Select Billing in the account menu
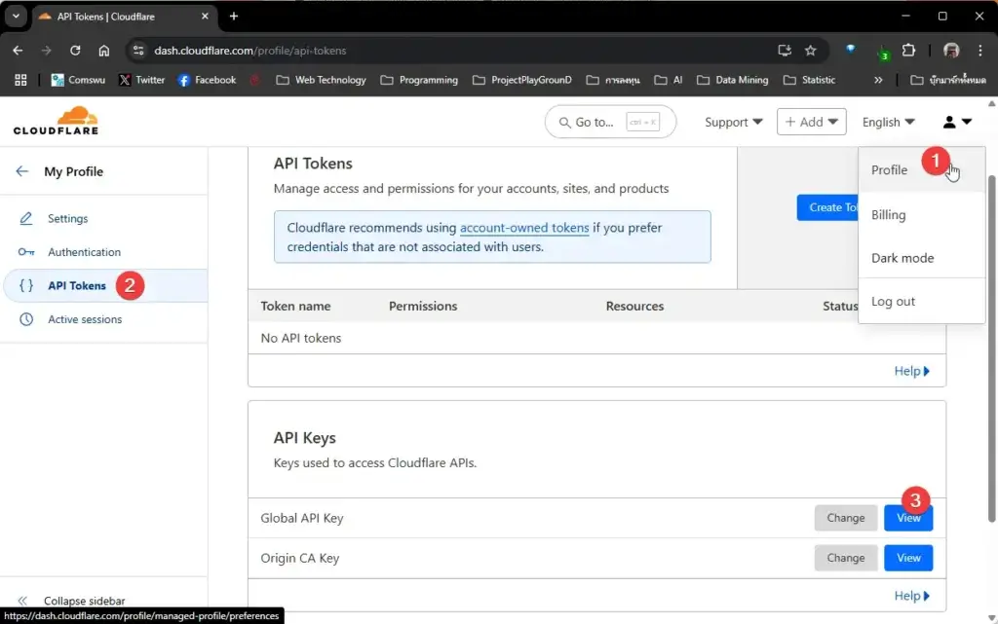Viewport: 998px width, 624px height. coord(922,215)
